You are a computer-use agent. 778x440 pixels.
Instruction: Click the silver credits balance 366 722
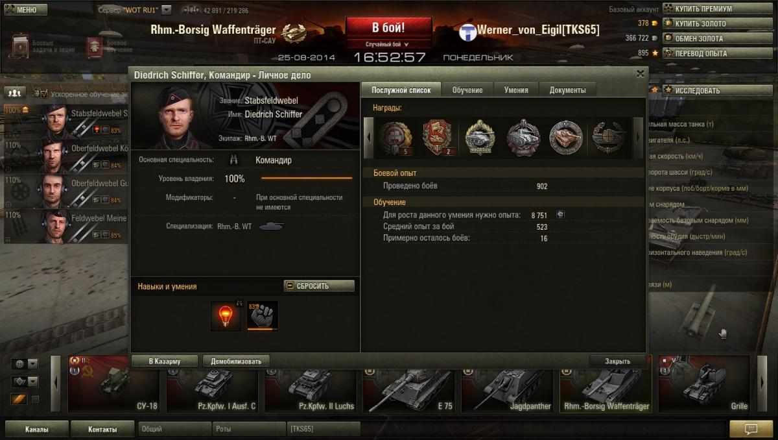coord(641,38)
